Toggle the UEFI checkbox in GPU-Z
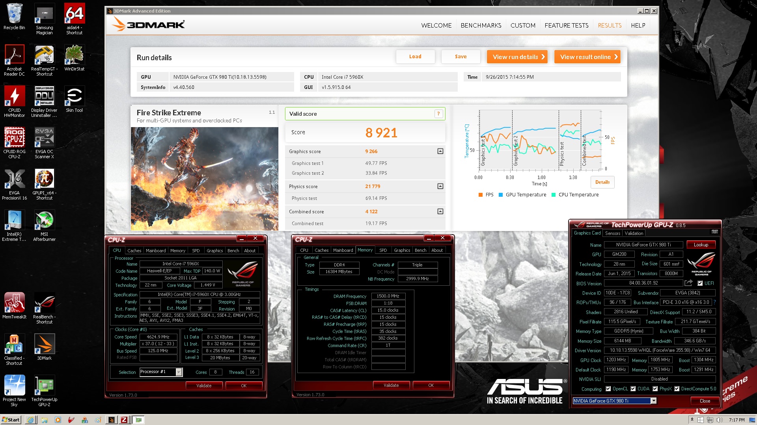 tap(700, 283)
